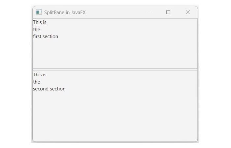Click the word "the" in the top pane
Screen dimensions: 231x148
pyautogui.click(x=37, y=30)
